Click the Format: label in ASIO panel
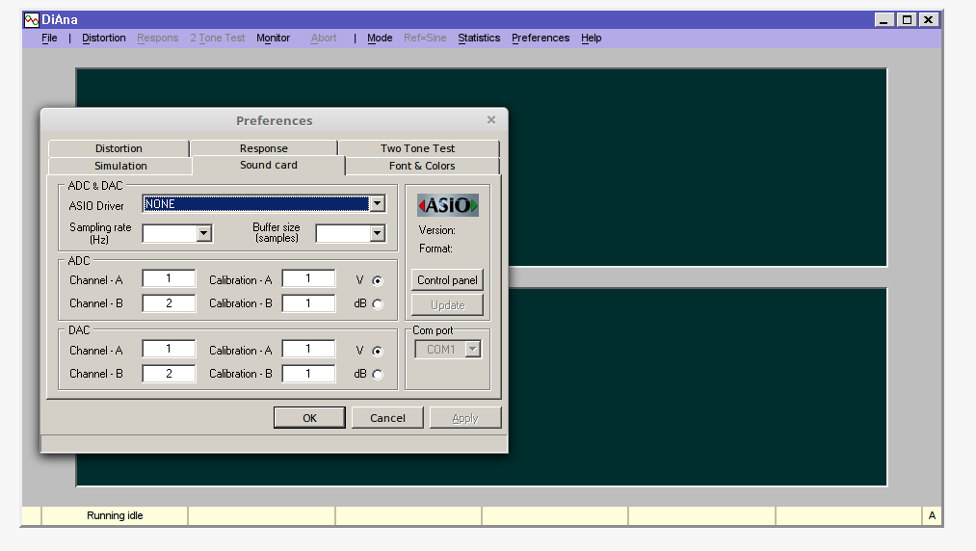This screenshot has height=551, width=976. (435, 249)
